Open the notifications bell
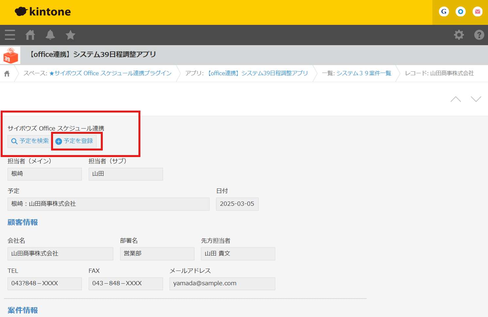488x317 pixels. click(50, 35)
